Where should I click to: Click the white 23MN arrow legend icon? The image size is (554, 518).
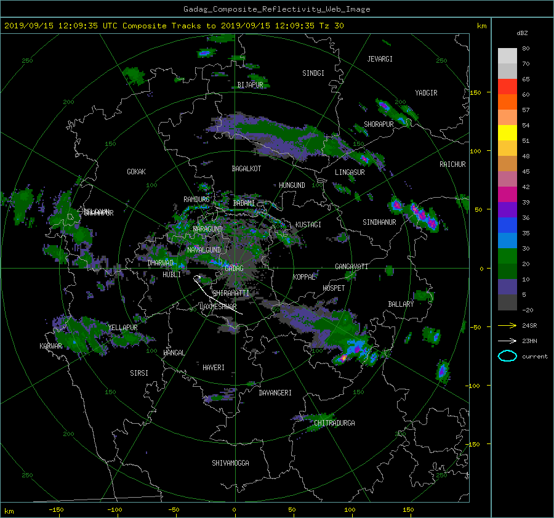pos(507,341)
